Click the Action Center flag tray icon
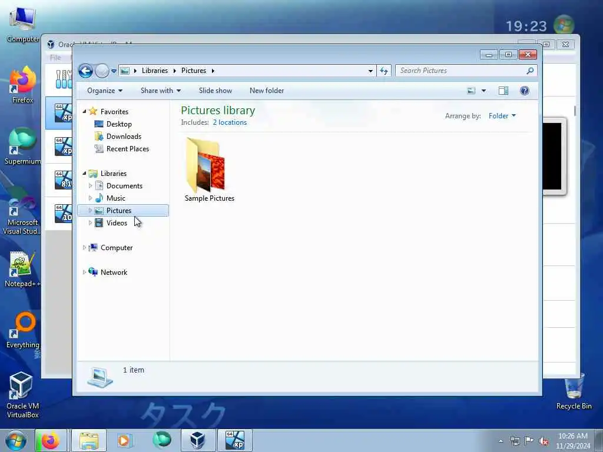This screenshot has height=452, width=603. click(529, 441)
